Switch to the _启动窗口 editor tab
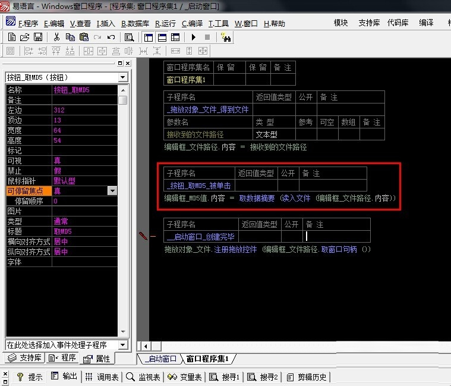Screen dimensions: 451x386 pyautogui.click(x=160, y=359)
